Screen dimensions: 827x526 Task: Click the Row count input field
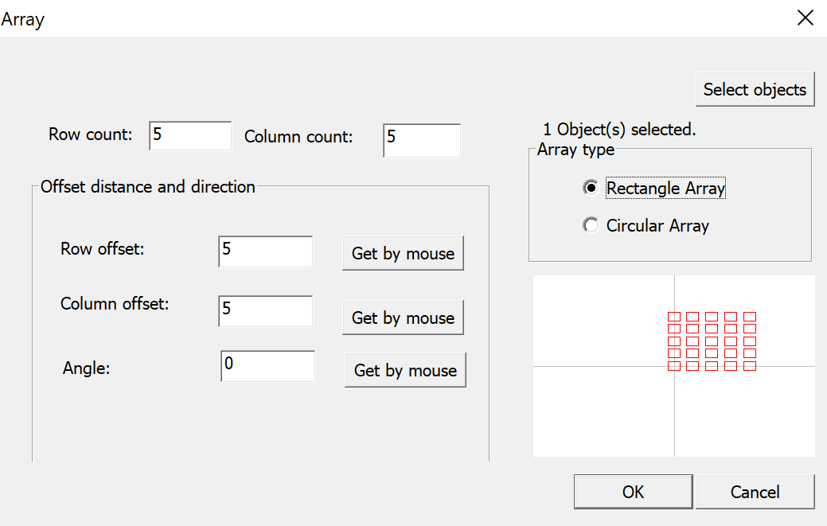click(x=189, y=135)
